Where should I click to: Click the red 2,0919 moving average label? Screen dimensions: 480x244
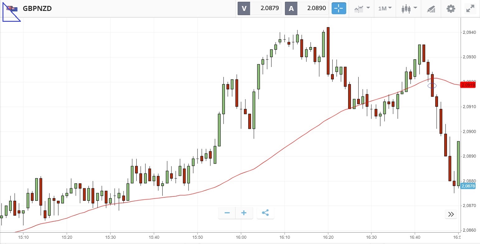[x=468, y=85]
